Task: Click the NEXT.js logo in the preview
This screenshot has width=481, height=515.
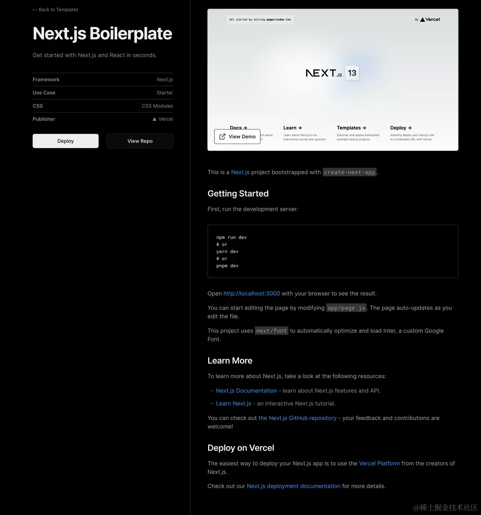Action: click(324, 73)
